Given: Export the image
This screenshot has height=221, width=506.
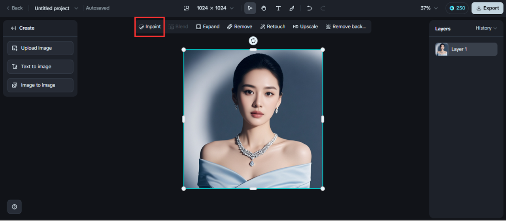Looking at the screenshot, I should 487,8.
